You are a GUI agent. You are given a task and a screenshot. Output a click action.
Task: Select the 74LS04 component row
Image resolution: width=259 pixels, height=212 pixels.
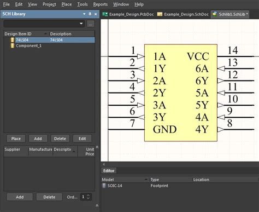49,40
